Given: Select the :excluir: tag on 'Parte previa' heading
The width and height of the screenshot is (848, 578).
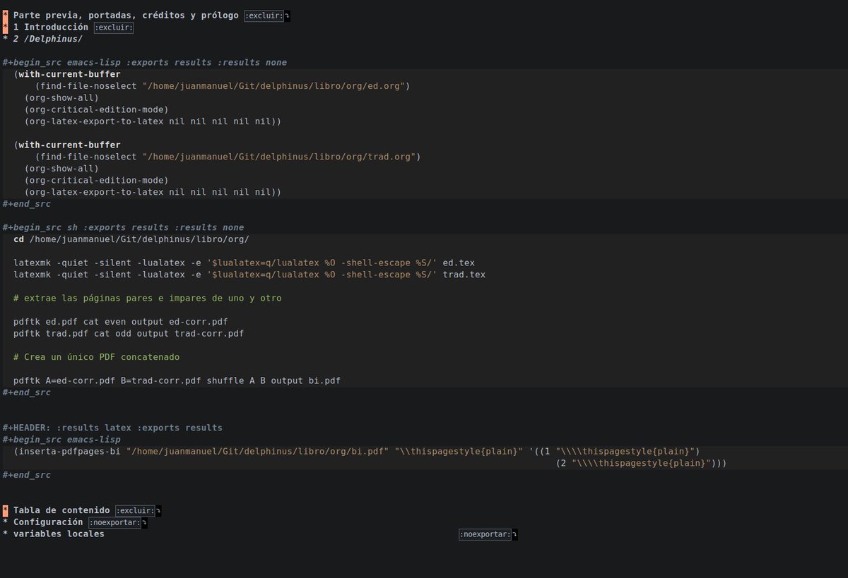Looking at the screenshot, I should point(264,16).
